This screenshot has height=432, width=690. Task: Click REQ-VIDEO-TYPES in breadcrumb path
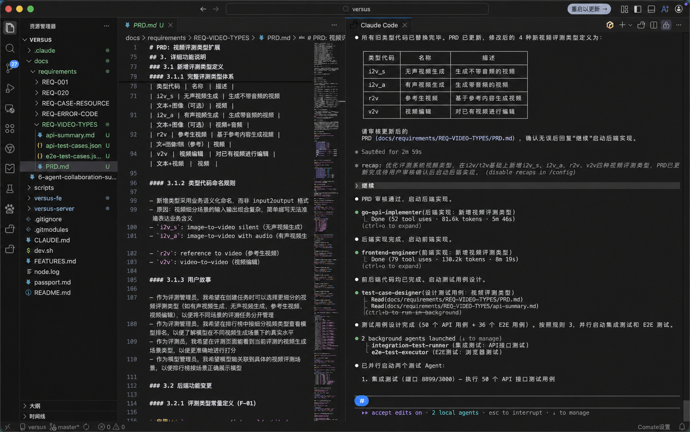221,38
